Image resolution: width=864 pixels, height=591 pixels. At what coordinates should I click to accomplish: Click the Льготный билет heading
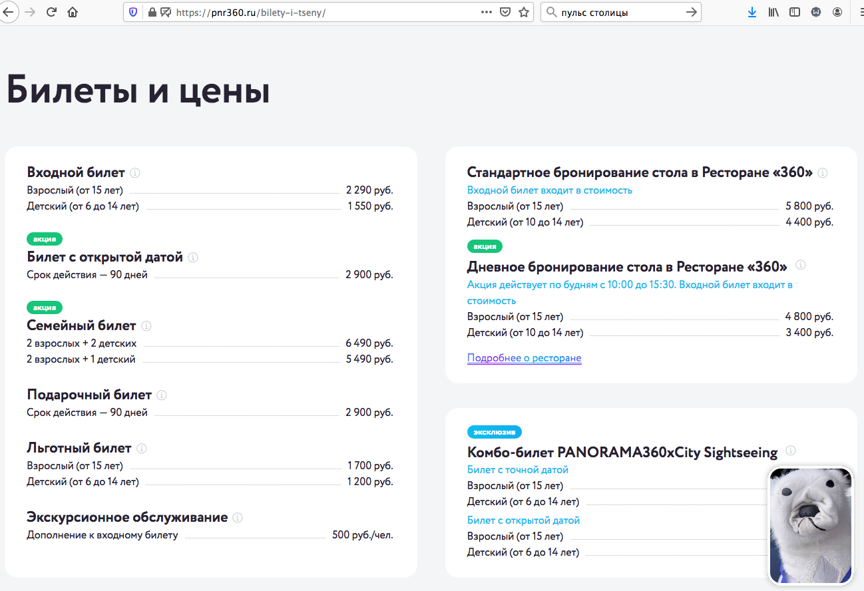click(79, 448)
